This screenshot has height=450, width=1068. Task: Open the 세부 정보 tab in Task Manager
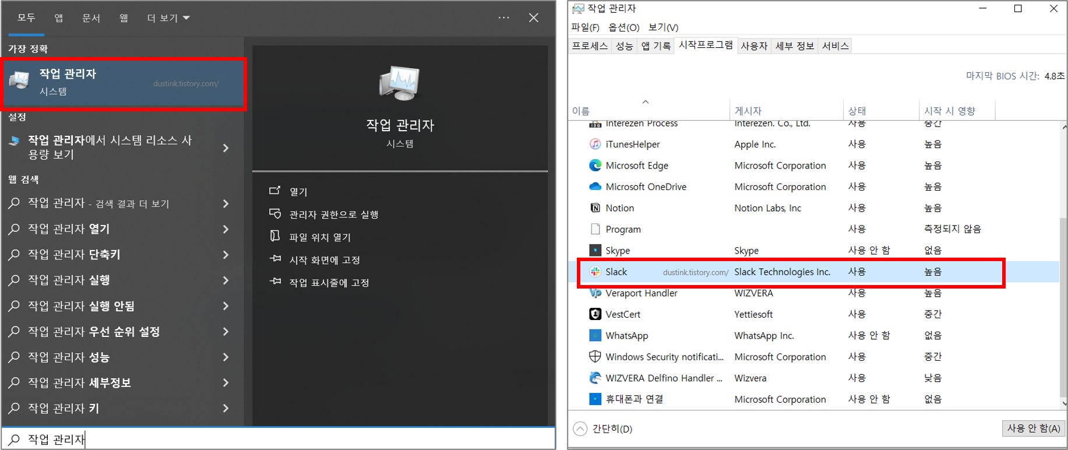795,46
